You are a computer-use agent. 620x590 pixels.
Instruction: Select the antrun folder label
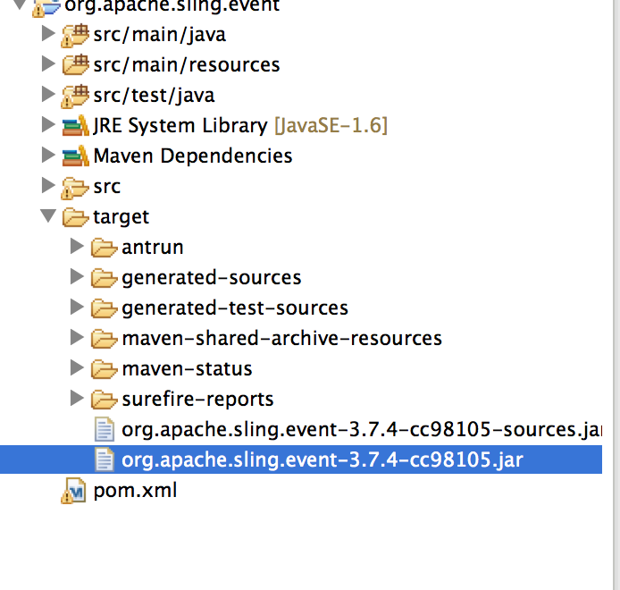153,248
